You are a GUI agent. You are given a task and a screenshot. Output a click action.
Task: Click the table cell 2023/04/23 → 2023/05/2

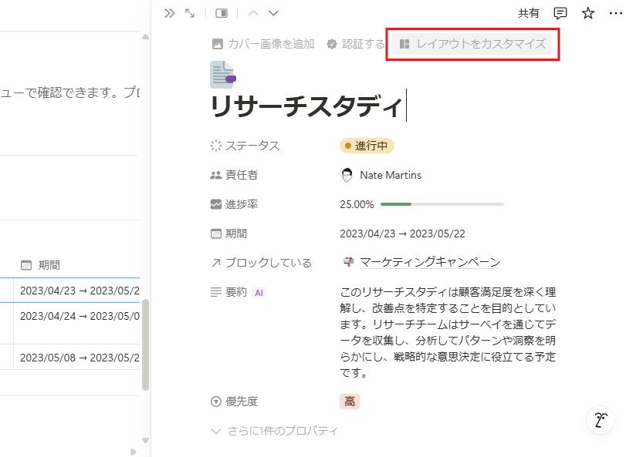tap(76, 291)
